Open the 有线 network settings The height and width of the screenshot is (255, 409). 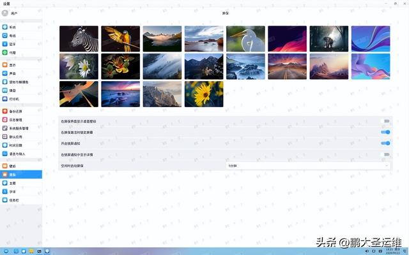(21, 36)
